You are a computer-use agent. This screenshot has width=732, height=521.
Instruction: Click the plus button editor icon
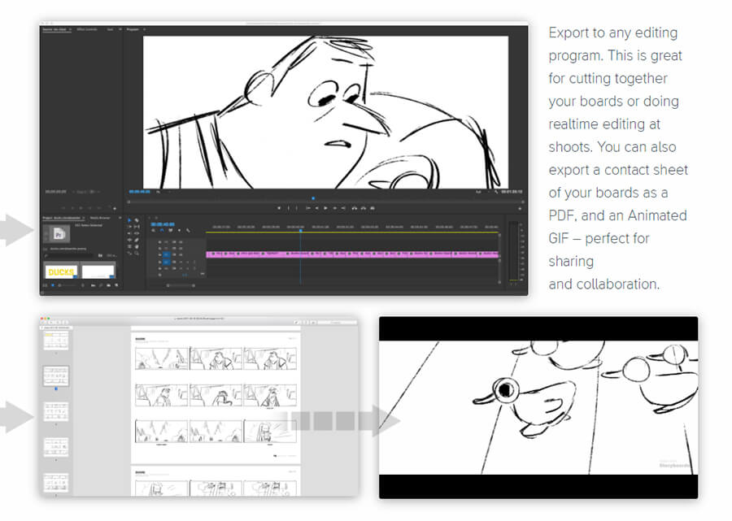pos(521,208)
